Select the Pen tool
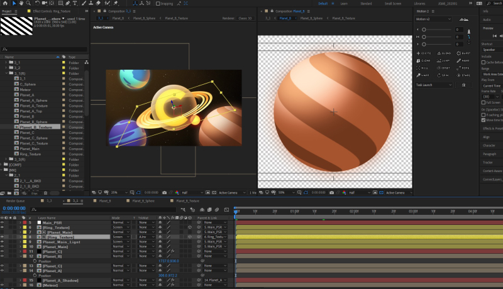Screen dimensions: 503x289 point(68,3)
